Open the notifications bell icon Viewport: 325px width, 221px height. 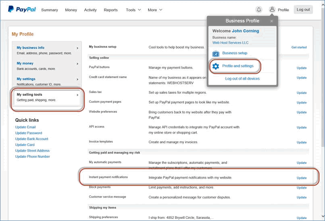click(259, 10)
